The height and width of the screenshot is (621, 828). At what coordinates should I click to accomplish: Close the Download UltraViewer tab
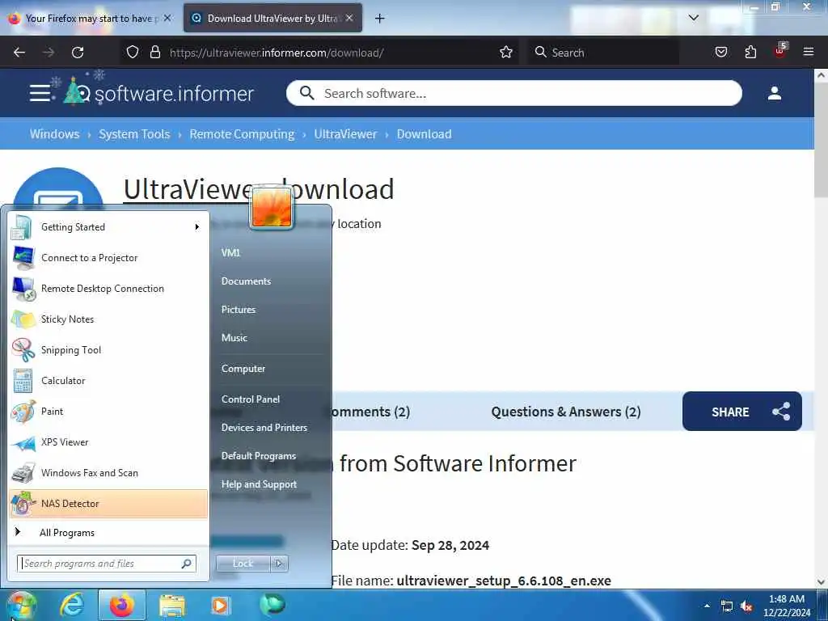(x=349, y=18)
